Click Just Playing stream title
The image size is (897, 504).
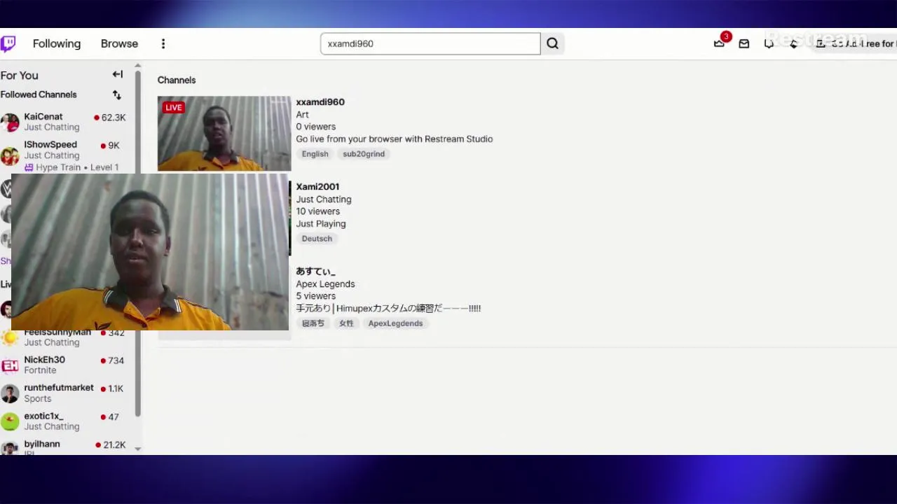click(x=321, y=224)
